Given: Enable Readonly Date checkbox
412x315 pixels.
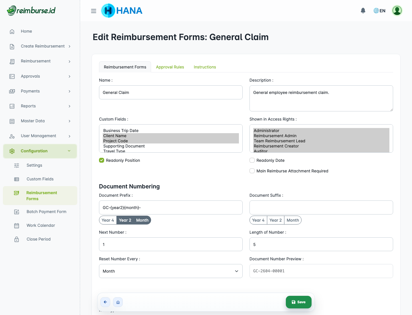Looking at the screenshot, I should click(x=252, y=160).
